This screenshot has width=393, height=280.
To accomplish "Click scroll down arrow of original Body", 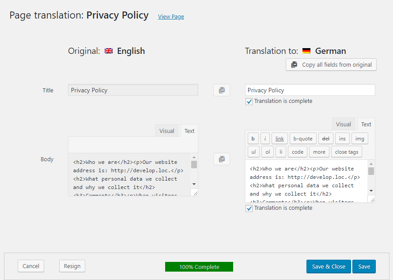I will tap(194, 184).
